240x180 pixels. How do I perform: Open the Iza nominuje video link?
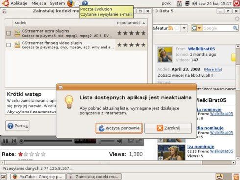pos(200,147)
